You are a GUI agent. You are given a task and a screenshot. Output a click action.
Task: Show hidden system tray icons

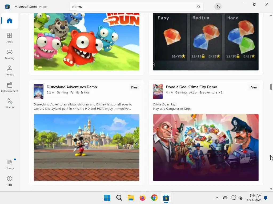216,198
